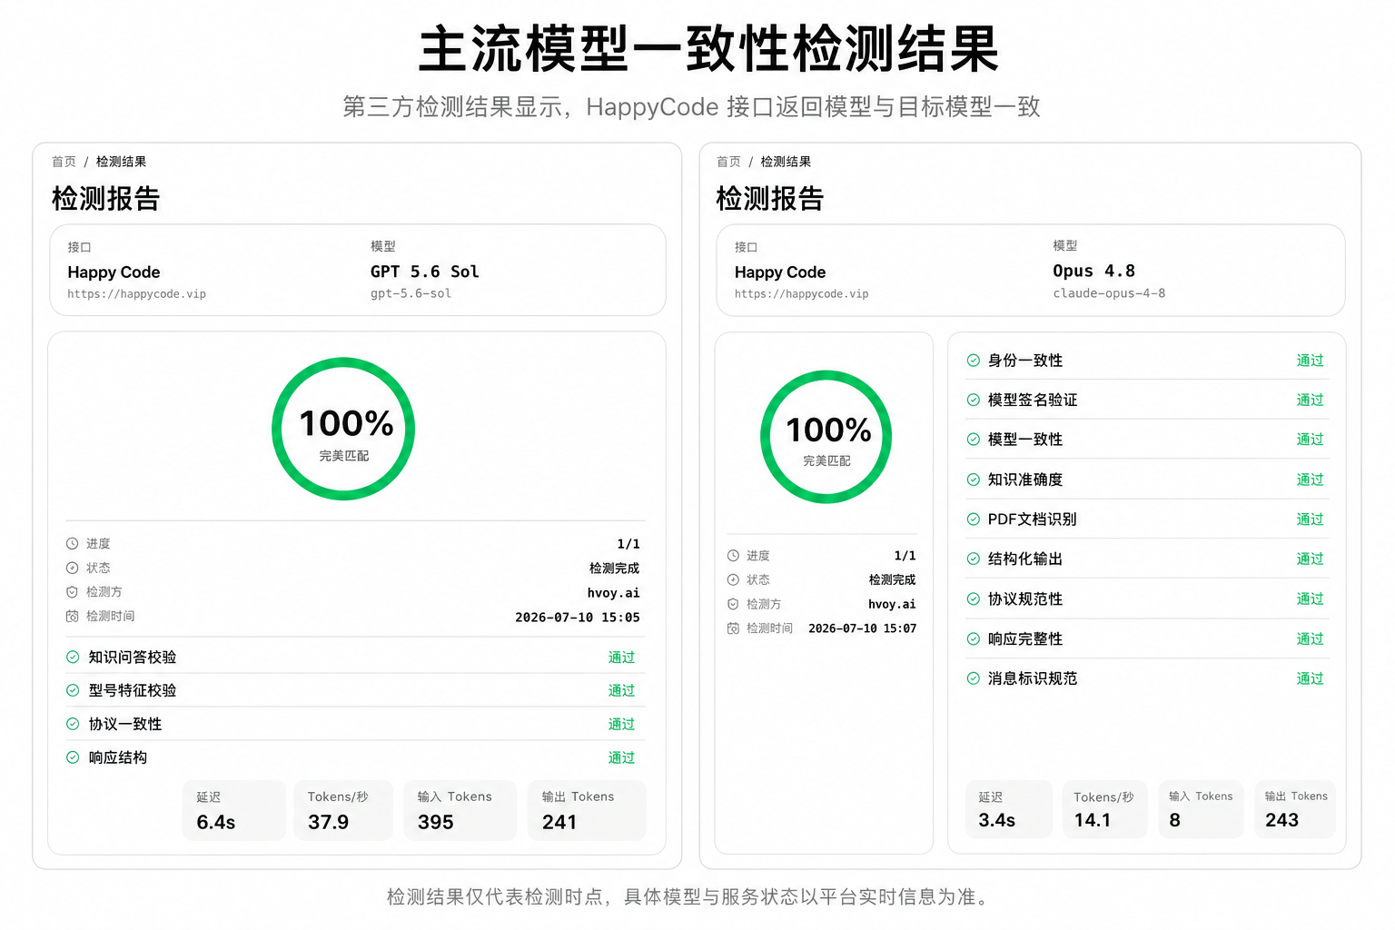The width and height of the screenshot is (1395, 930).
Task: Click the check icon next to 协议规范性
Action: [974, 599]
